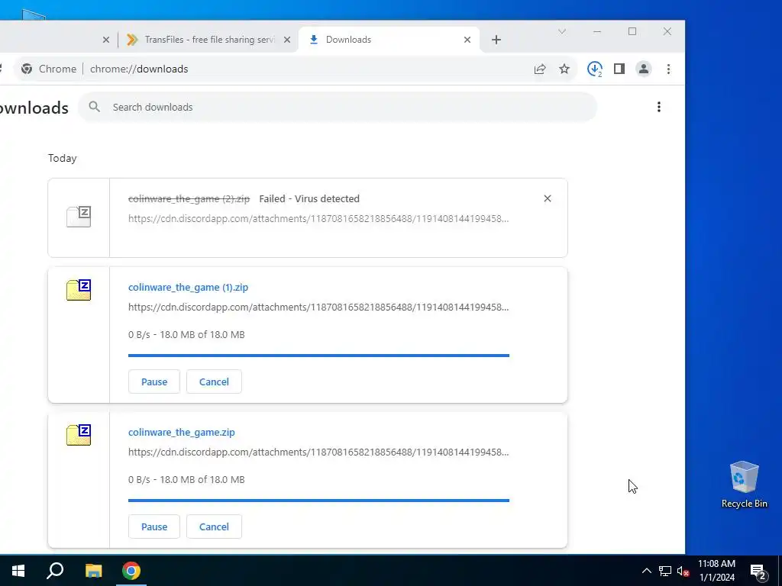This screenshot has height=586, width=782.
Task: Click the chrome://downloads address bar
Action: point(294,69)
